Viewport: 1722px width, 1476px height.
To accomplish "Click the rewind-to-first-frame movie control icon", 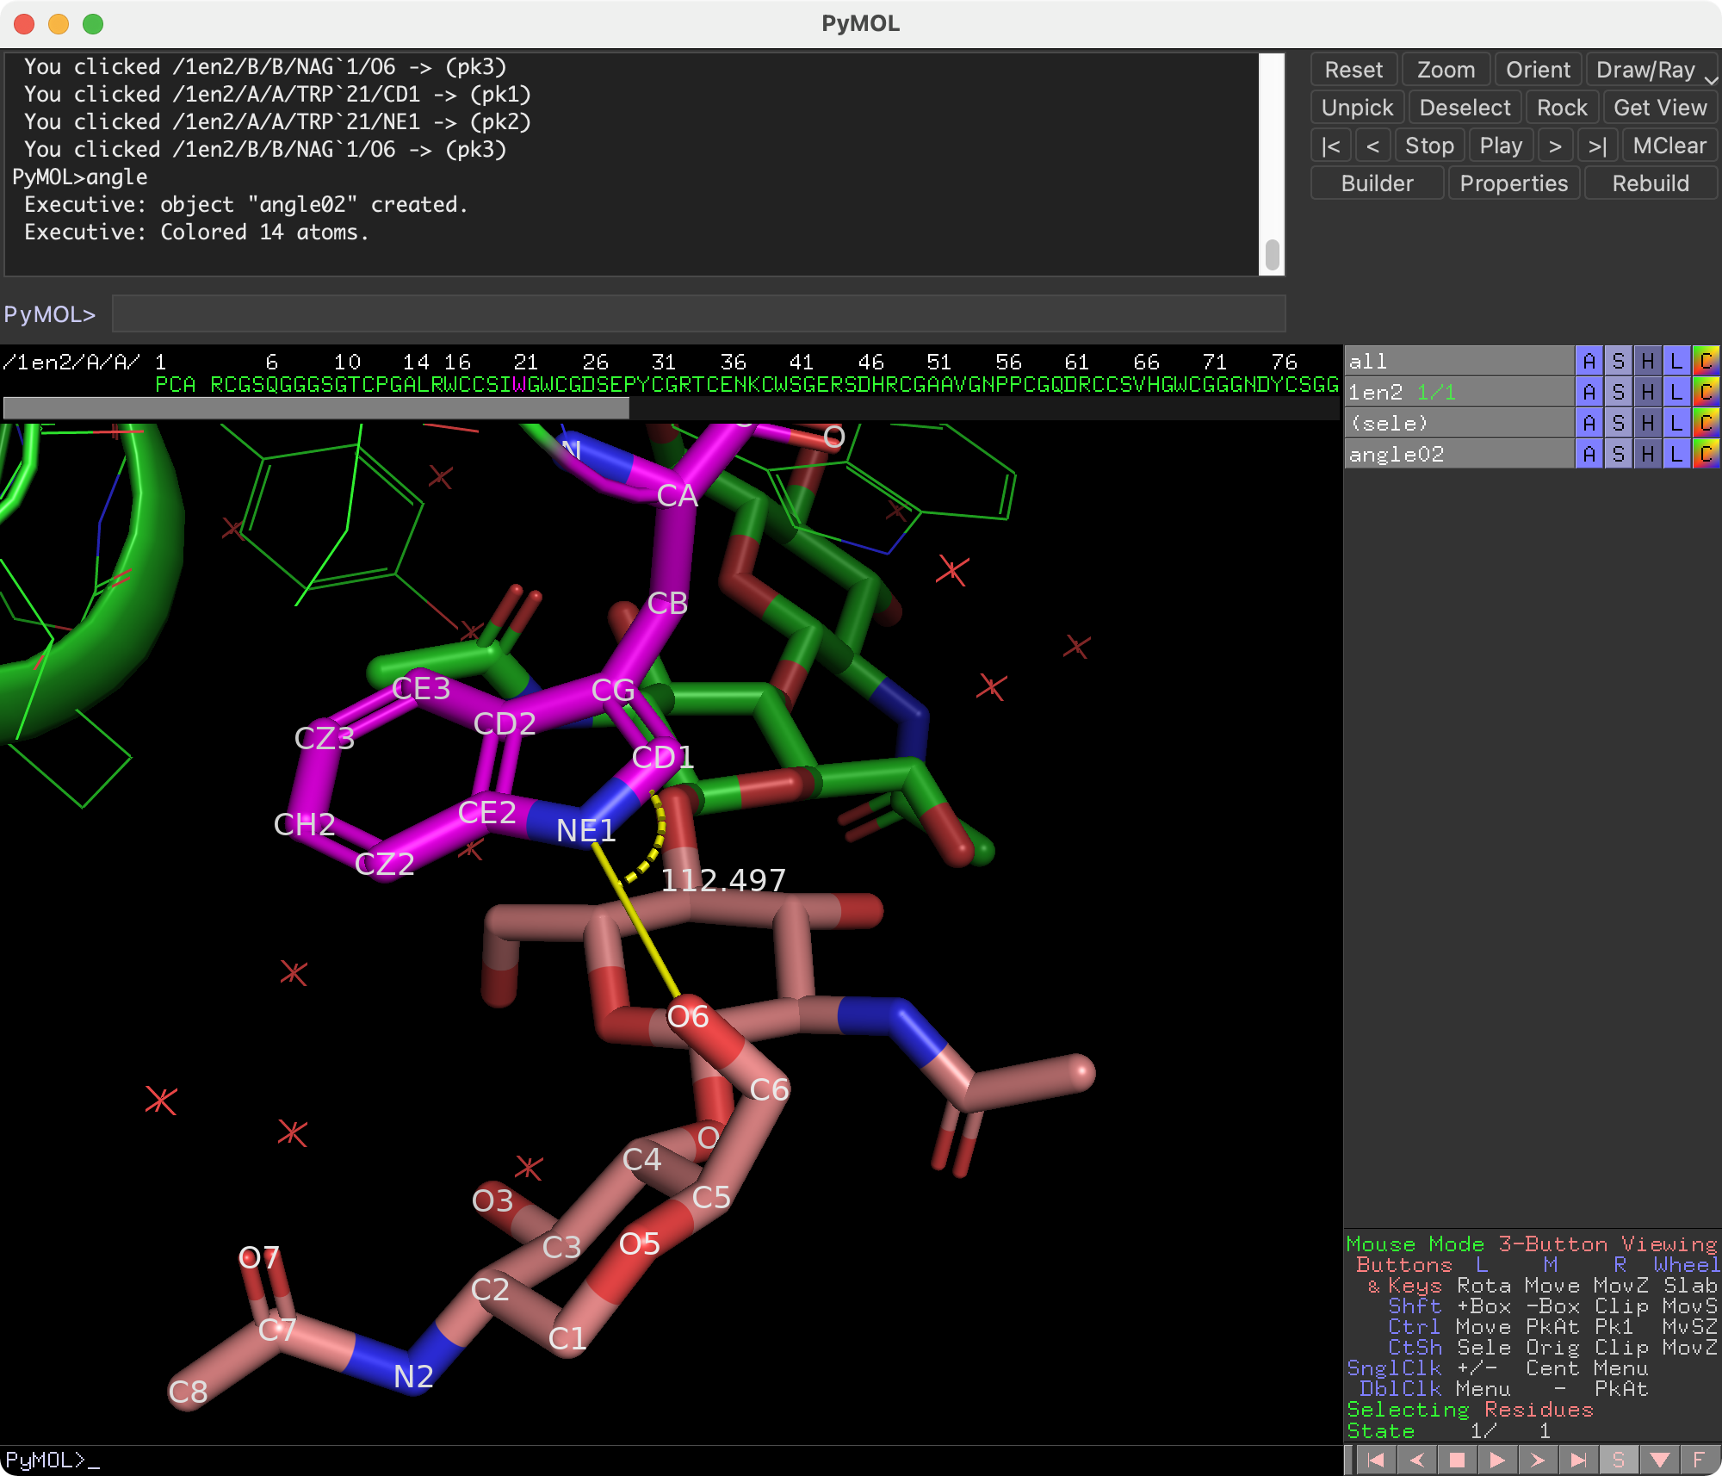I will point(1378,1460).
